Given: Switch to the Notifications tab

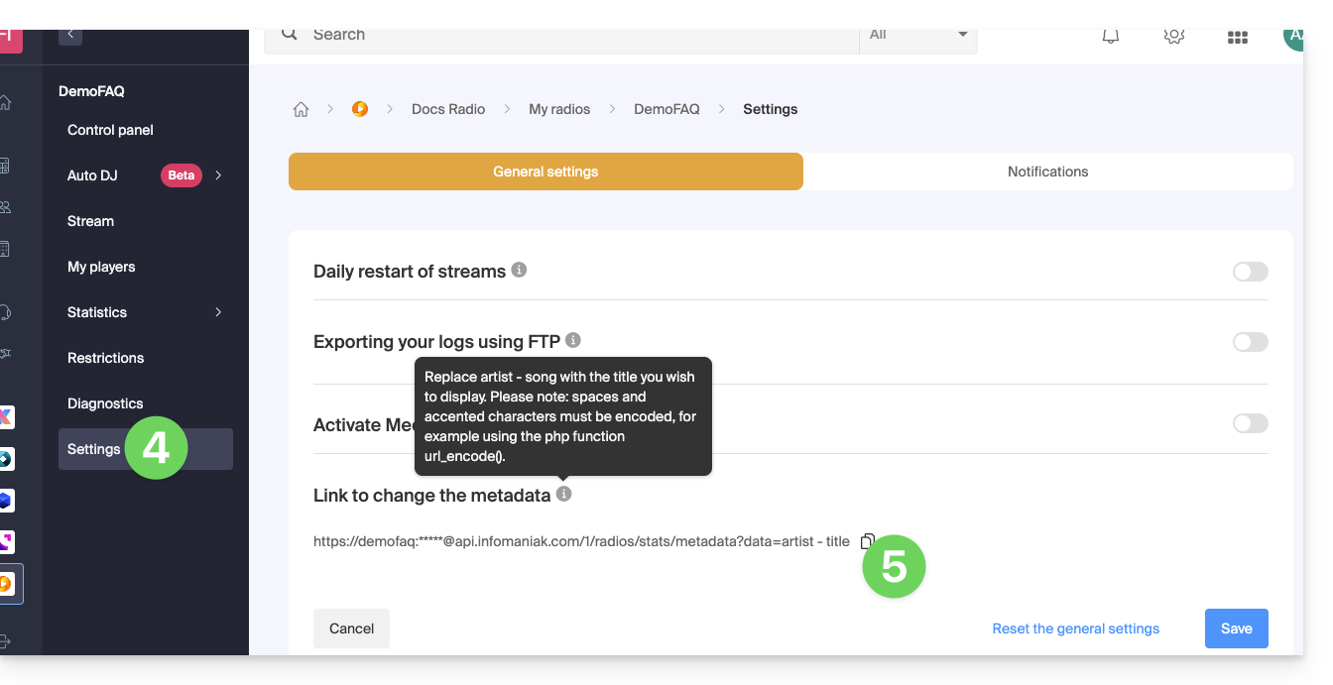Looking at the screenshot, I should (x=1047, y=171).
